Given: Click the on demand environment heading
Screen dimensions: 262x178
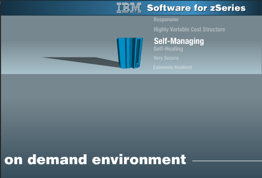Looking at the screenshot, I should [x=95, y=160].
